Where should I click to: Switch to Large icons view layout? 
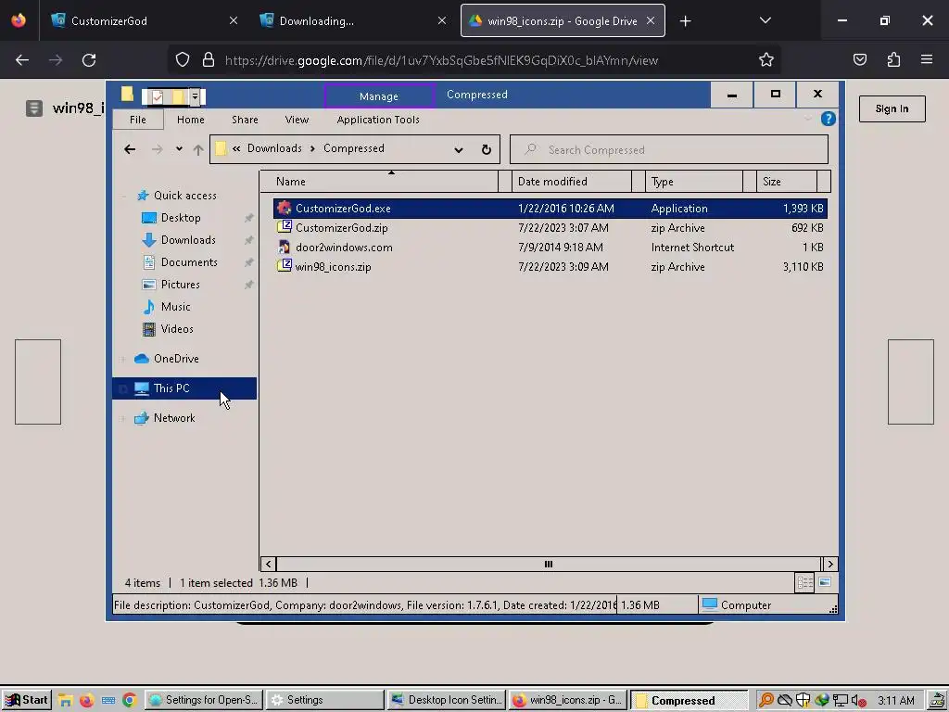[x=824, y=582]
